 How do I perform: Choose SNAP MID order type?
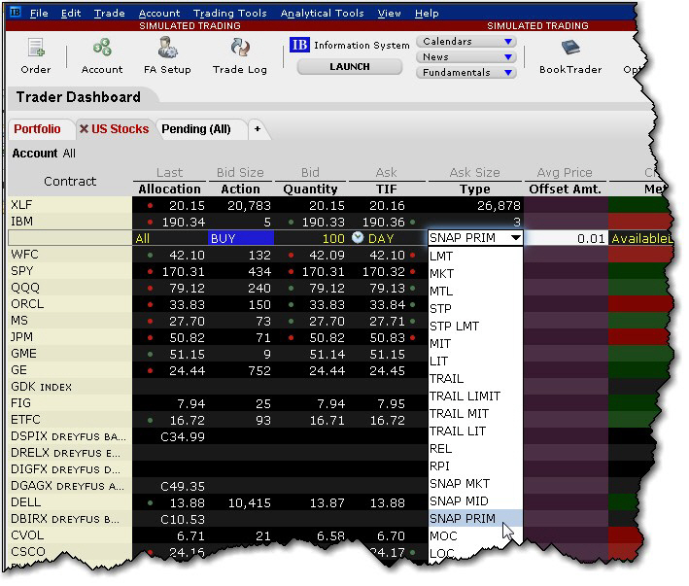click(x=475, y=500)
